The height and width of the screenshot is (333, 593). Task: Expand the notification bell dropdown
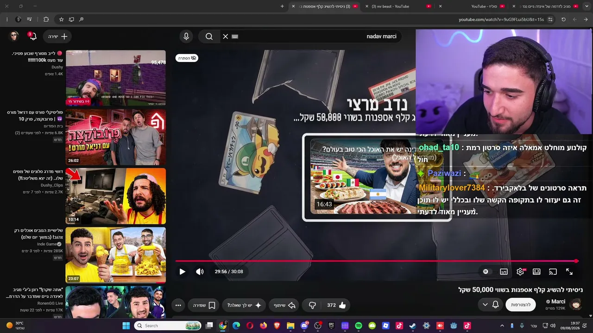(491, 305)
